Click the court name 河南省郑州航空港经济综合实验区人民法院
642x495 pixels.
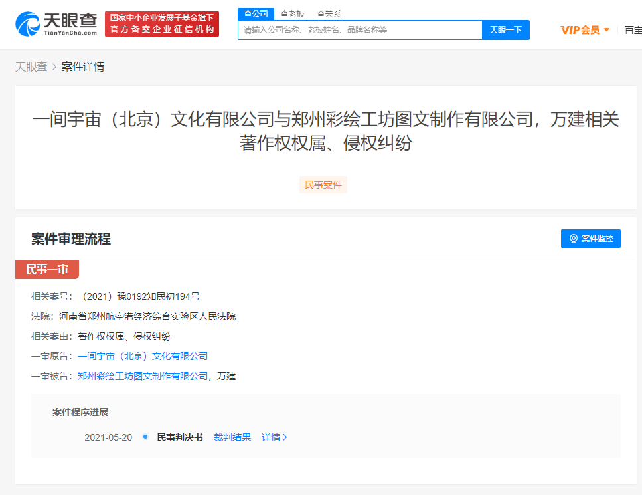147,316
